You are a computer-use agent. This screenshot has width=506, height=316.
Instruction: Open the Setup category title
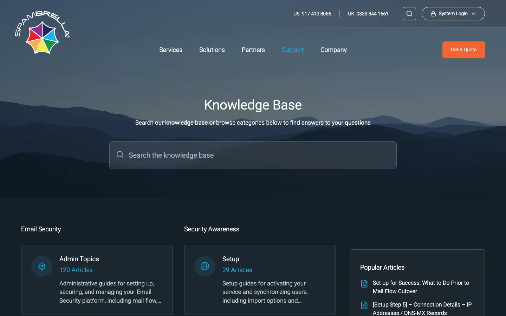(231, 259)
